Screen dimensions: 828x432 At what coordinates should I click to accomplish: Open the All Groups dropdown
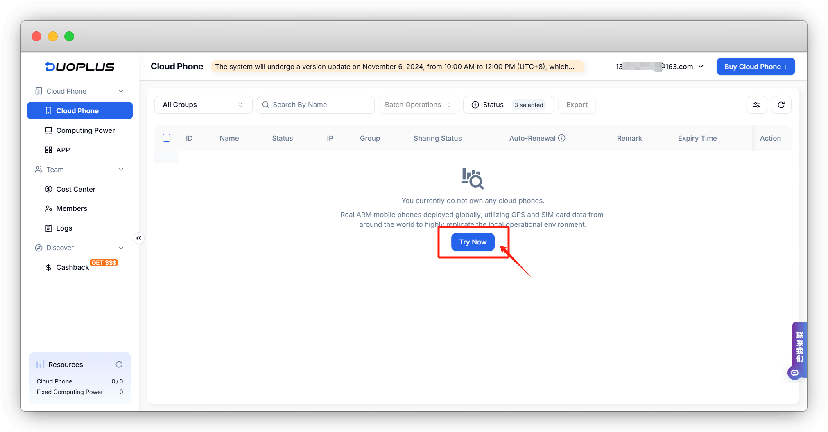pos(203,105)
